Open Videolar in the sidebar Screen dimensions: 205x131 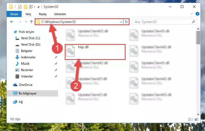[x=27, y=76]
